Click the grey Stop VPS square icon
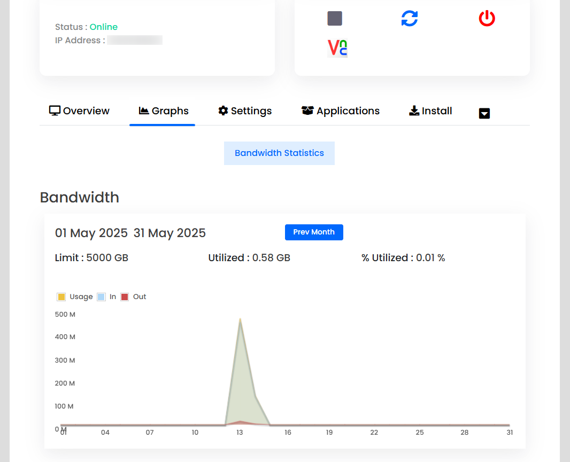Viewport: 570px width, 462px height. pyautogui.click(x=334, y=19)
